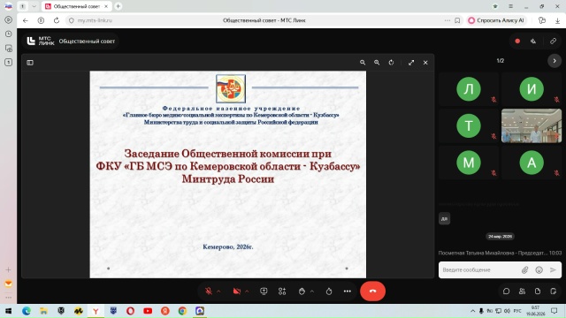Expand camera settings arrow
Image resolution: width=566 pixels, height=318 pixels.
coord(247,291)
